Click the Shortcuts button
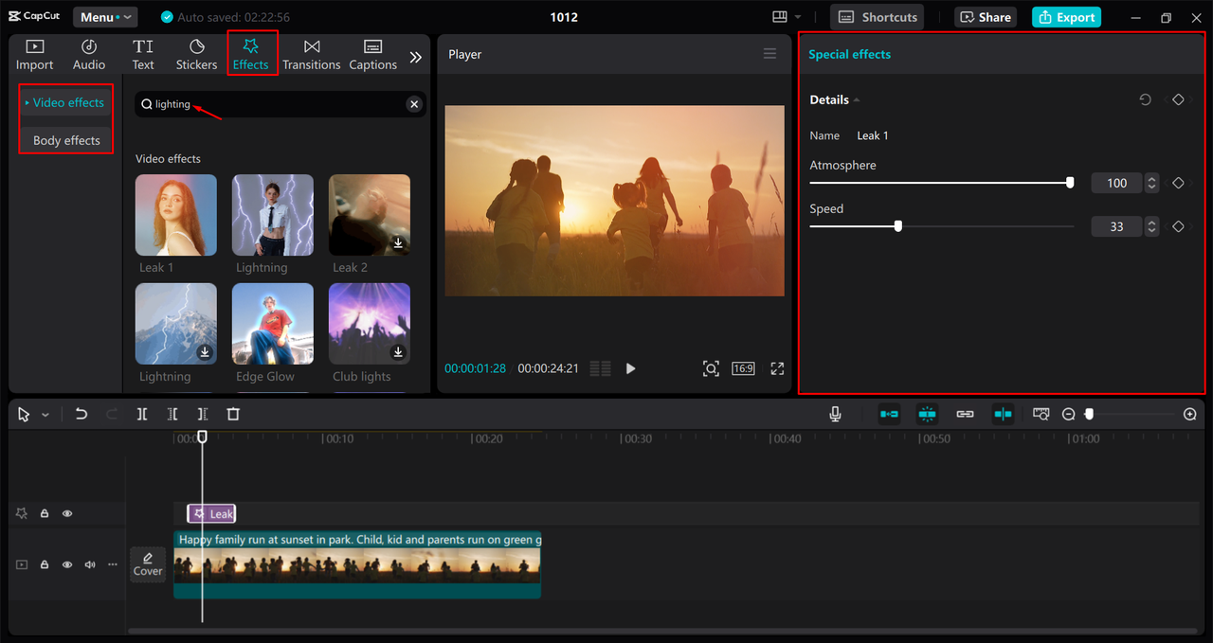The width and height of the screenshot is (1213, 643). (878, 17)
